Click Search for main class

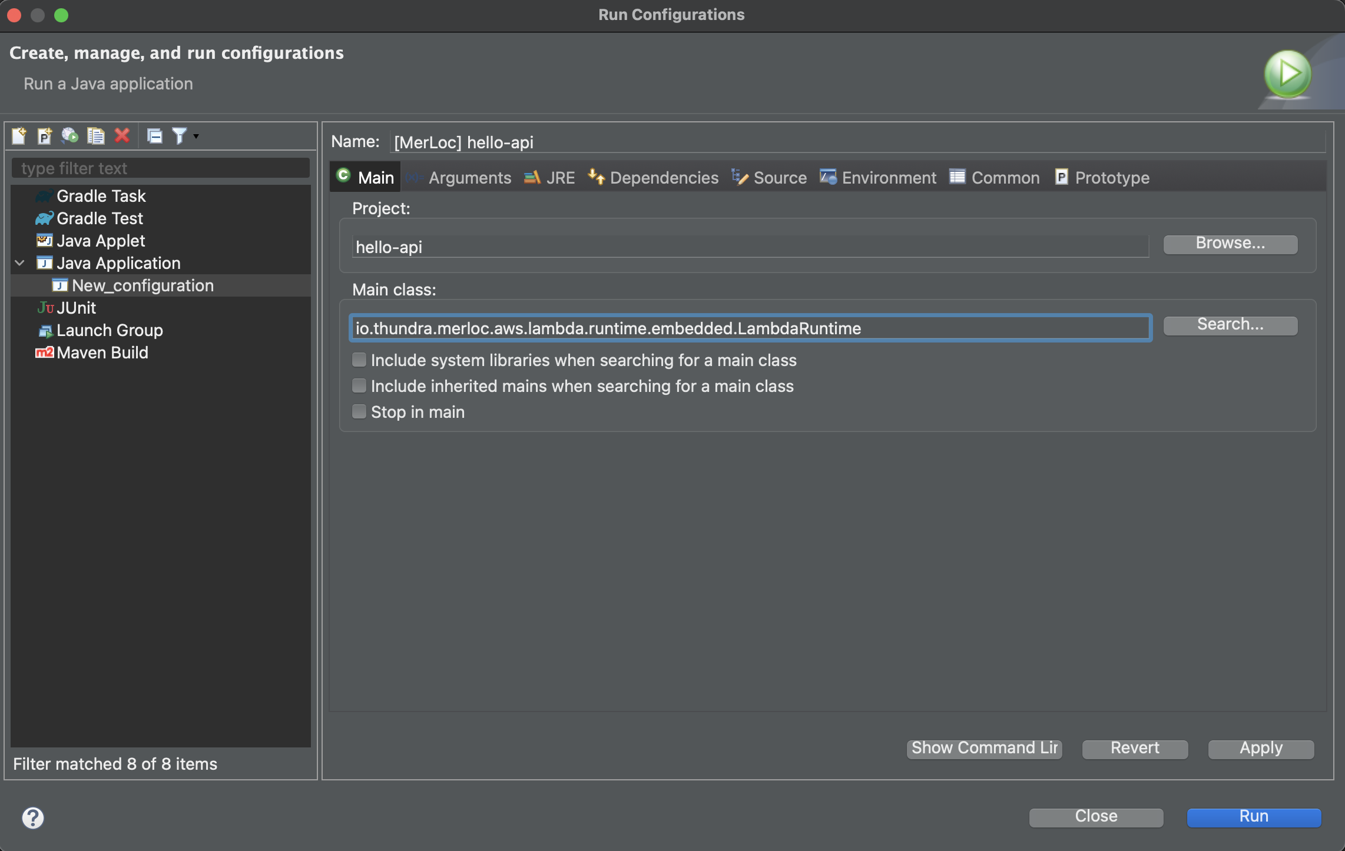tap(1230, 323)
